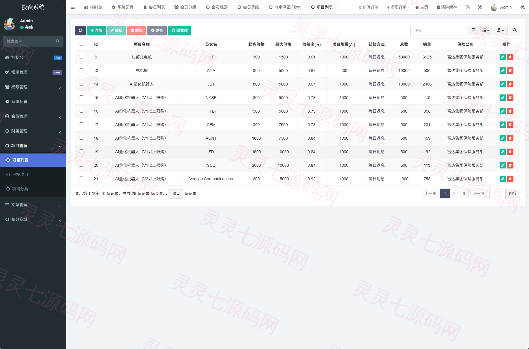Enter fullscreen via expand icon in header
529x349 pixels.
pos(480,7)
